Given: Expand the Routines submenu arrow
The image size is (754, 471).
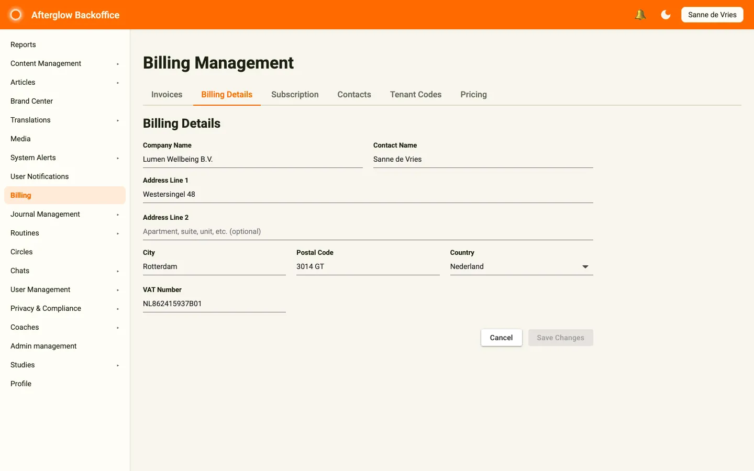Looking at the screenshot, I should point(118,233).
